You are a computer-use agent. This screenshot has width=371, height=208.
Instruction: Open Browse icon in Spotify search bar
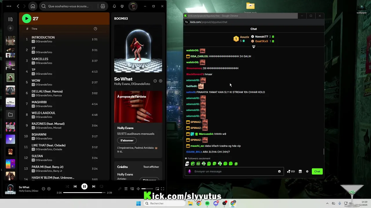click(103, 6)
